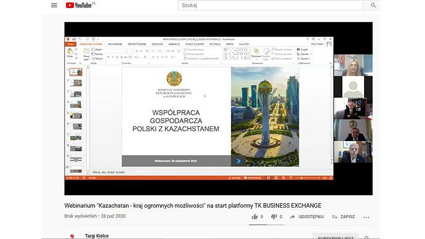Switch to the PRZEJŚCIA ribbon tab

[158, 44]
